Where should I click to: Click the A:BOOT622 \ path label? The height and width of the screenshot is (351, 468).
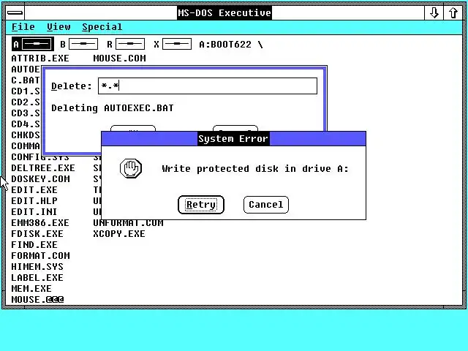coord(231,45)
